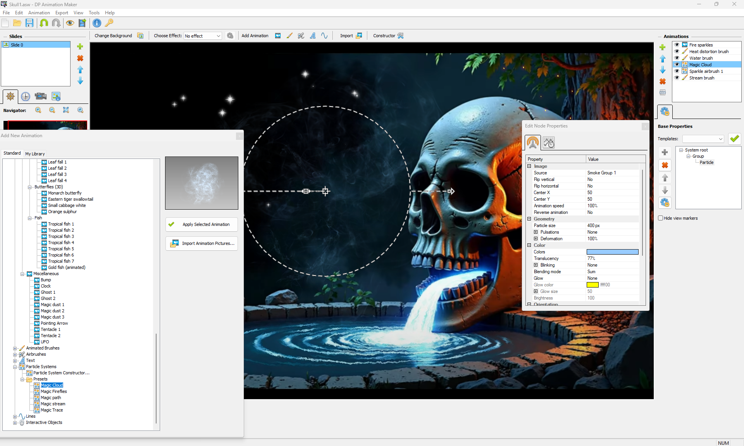744x446 pixels.
Task: Click the Preview eye icon in toolbar
Action: [x=70, y=23]
